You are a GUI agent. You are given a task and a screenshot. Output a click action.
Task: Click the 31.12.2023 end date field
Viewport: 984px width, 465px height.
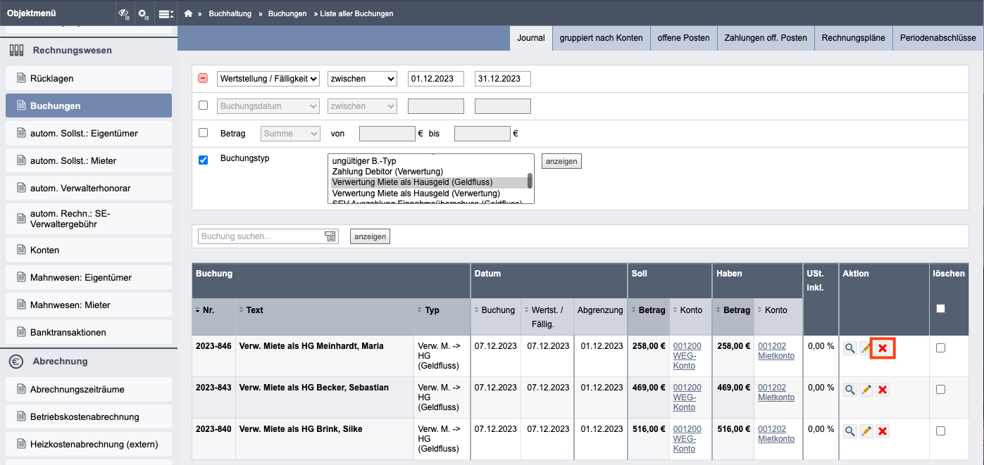point(503,79)
